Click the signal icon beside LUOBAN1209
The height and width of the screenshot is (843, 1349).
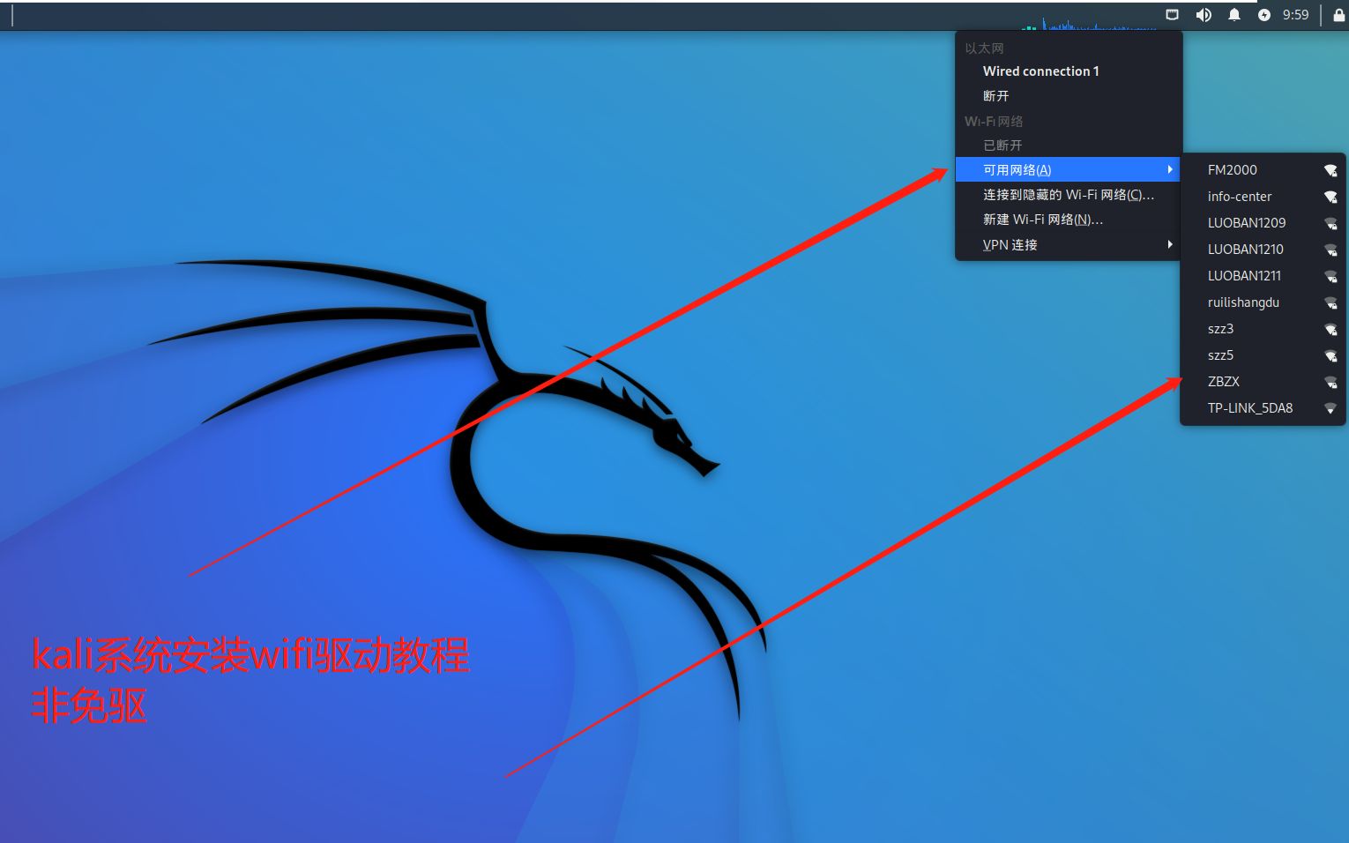(x=1330, y=224)
